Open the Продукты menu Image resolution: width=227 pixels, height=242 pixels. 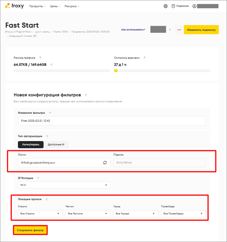click(x=38, y=6)
